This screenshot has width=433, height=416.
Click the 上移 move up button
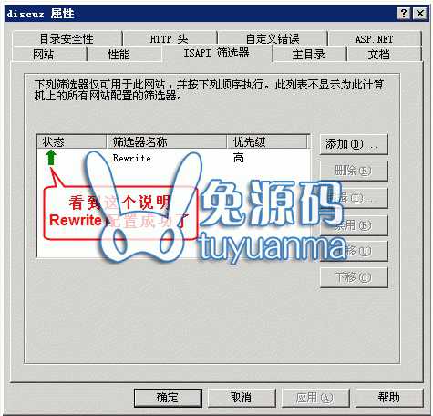[x=354, y=251]
